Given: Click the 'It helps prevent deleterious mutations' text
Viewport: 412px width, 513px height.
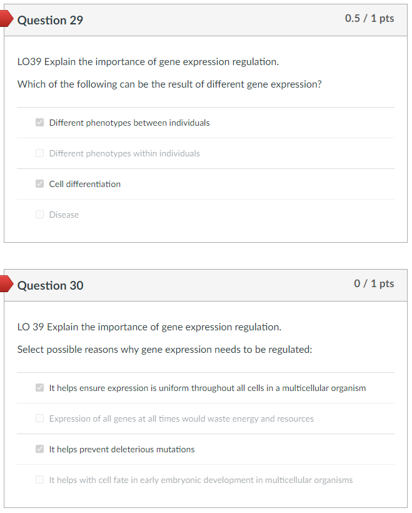Looking at the screenshot, I should coord(121,449).
